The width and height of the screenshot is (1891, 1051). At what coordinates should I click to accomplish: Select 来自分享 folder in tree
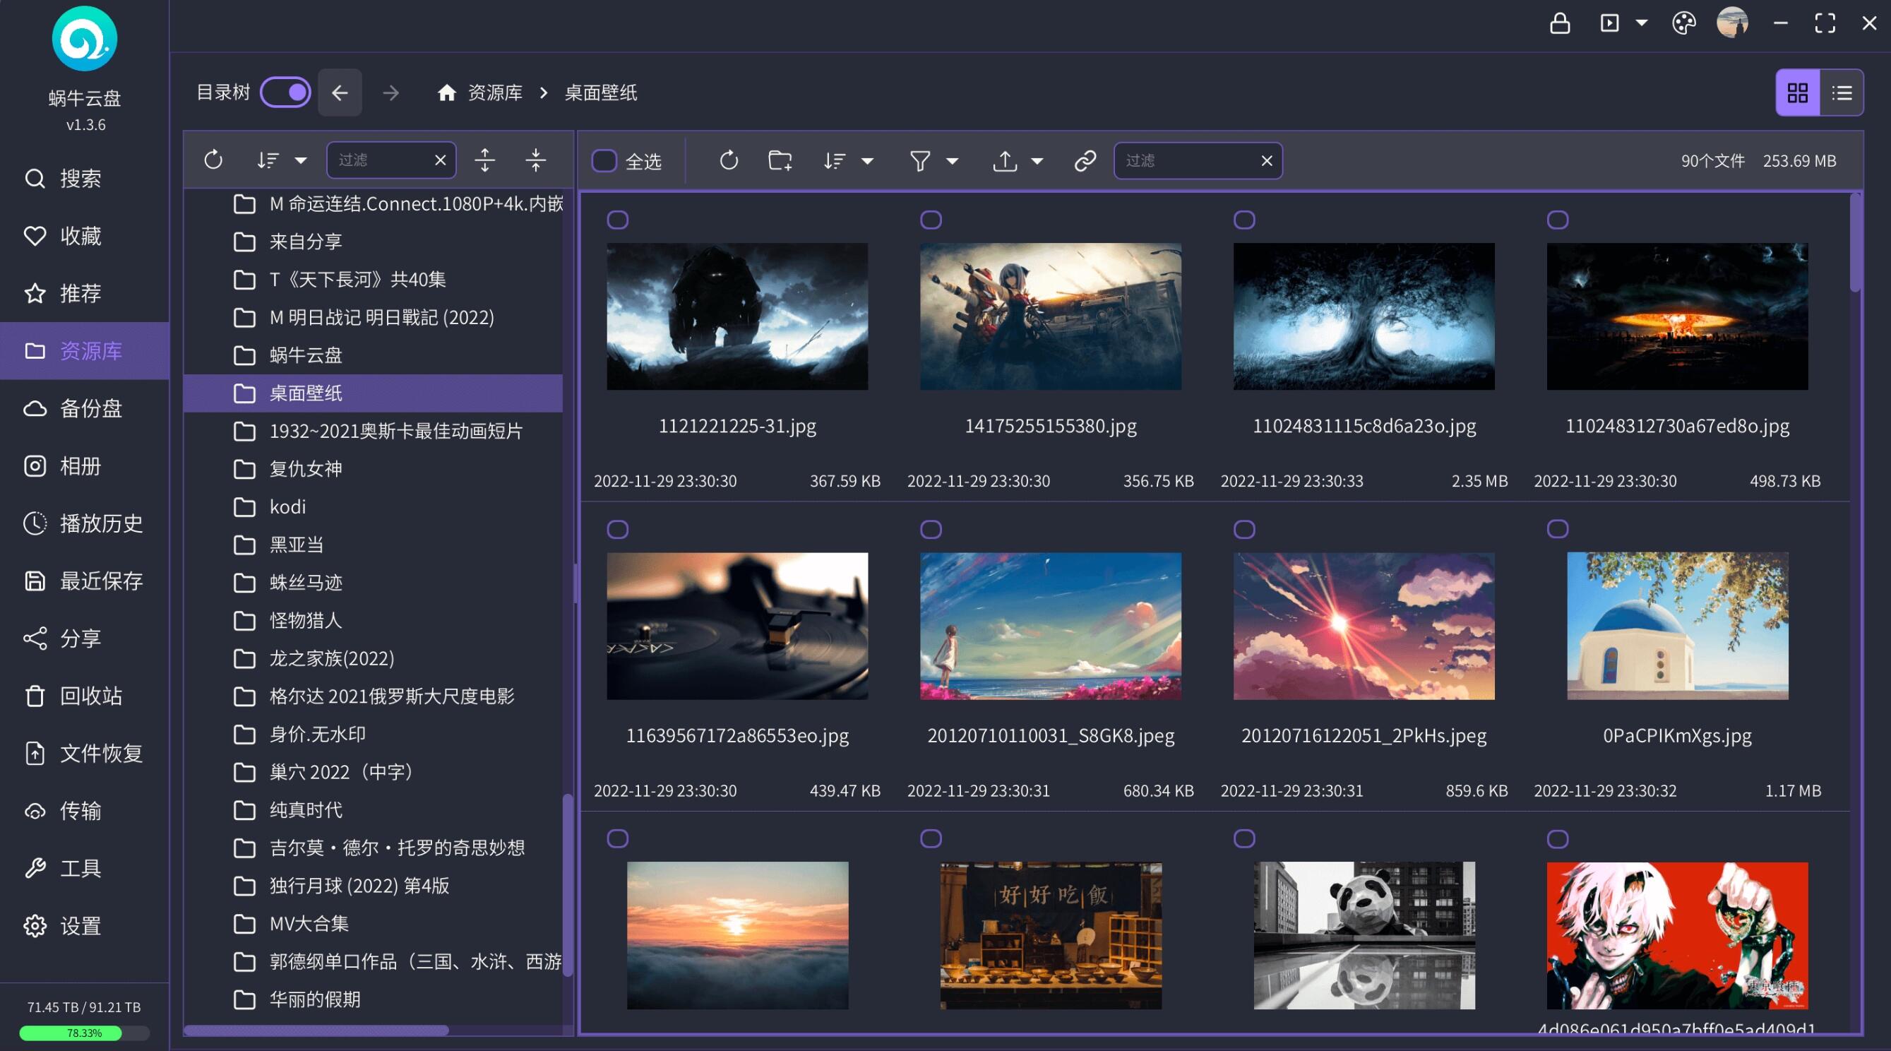[x=373, y=242]
